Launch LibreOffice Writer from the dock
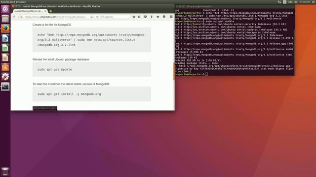 tap(5, 38)
